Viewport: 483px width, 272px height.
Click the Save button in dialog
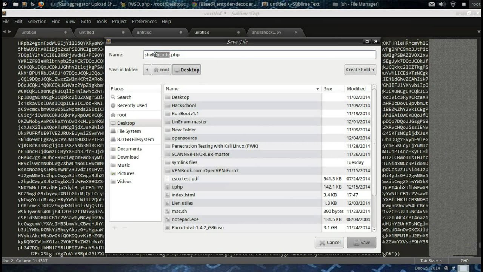[361, 242]
